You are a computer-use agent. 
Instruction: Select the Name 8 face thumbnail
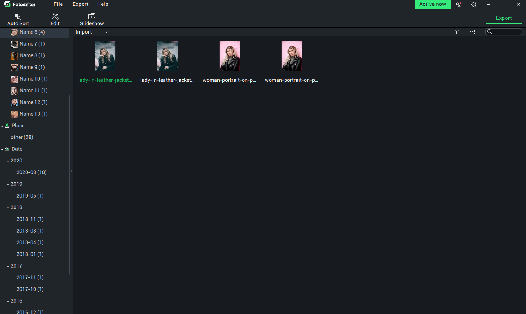point(14,55)
